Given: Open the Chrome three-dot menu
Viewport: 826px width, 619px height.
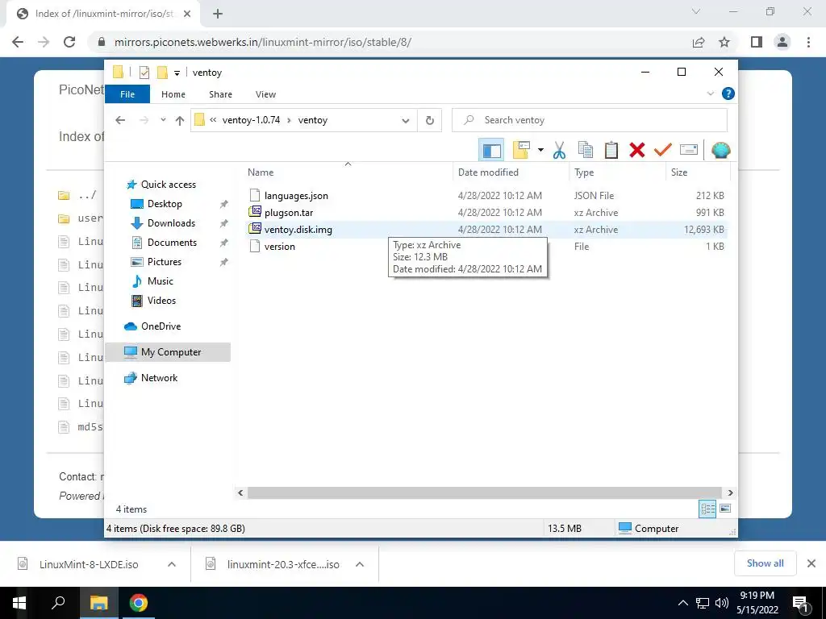Looking at the screenshot, I should click(x=808, y=42).
